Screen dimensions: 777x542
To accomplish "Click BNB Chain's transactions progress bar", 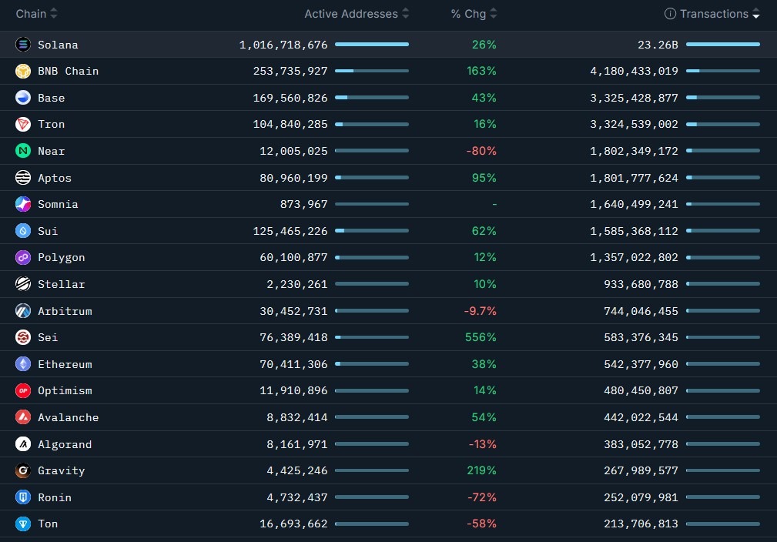I will (722, 72).
